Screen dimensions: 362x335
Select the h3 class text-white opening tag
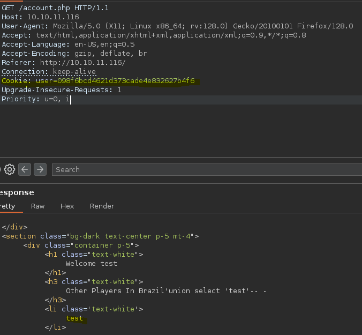(94, 281)
